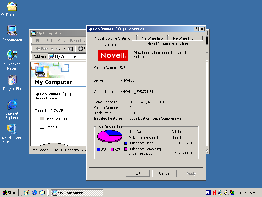262x197 pixels.
Task: Click the blue 33% legend swatch
Action: (99, 150)
